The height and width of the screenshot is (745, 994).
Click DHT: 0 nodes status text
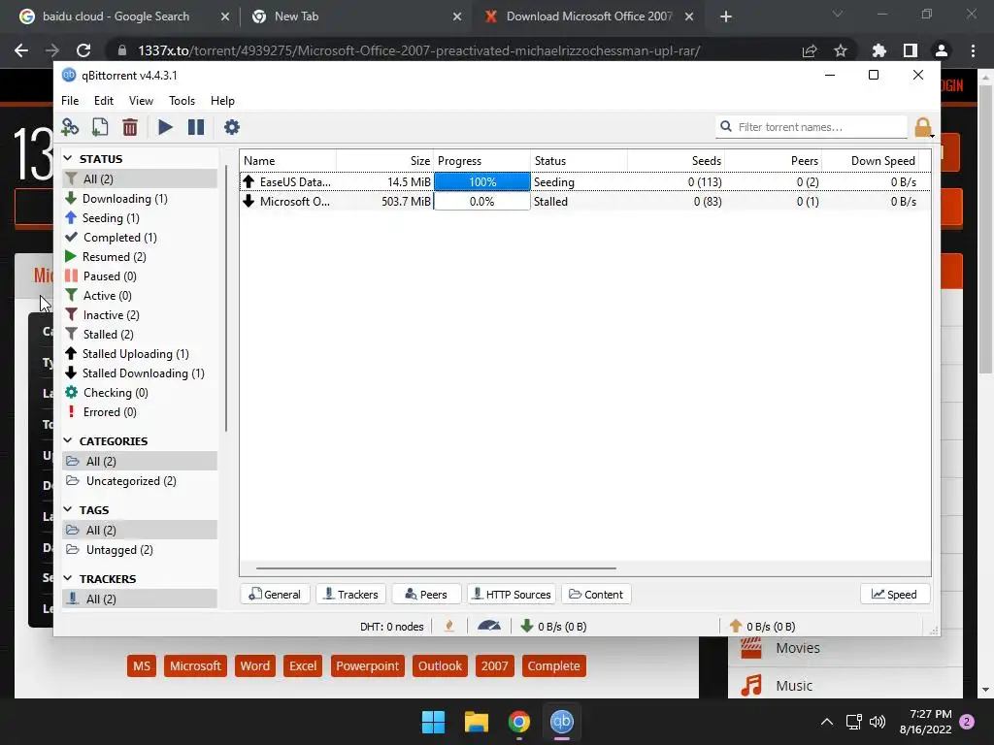pos(392,627)
